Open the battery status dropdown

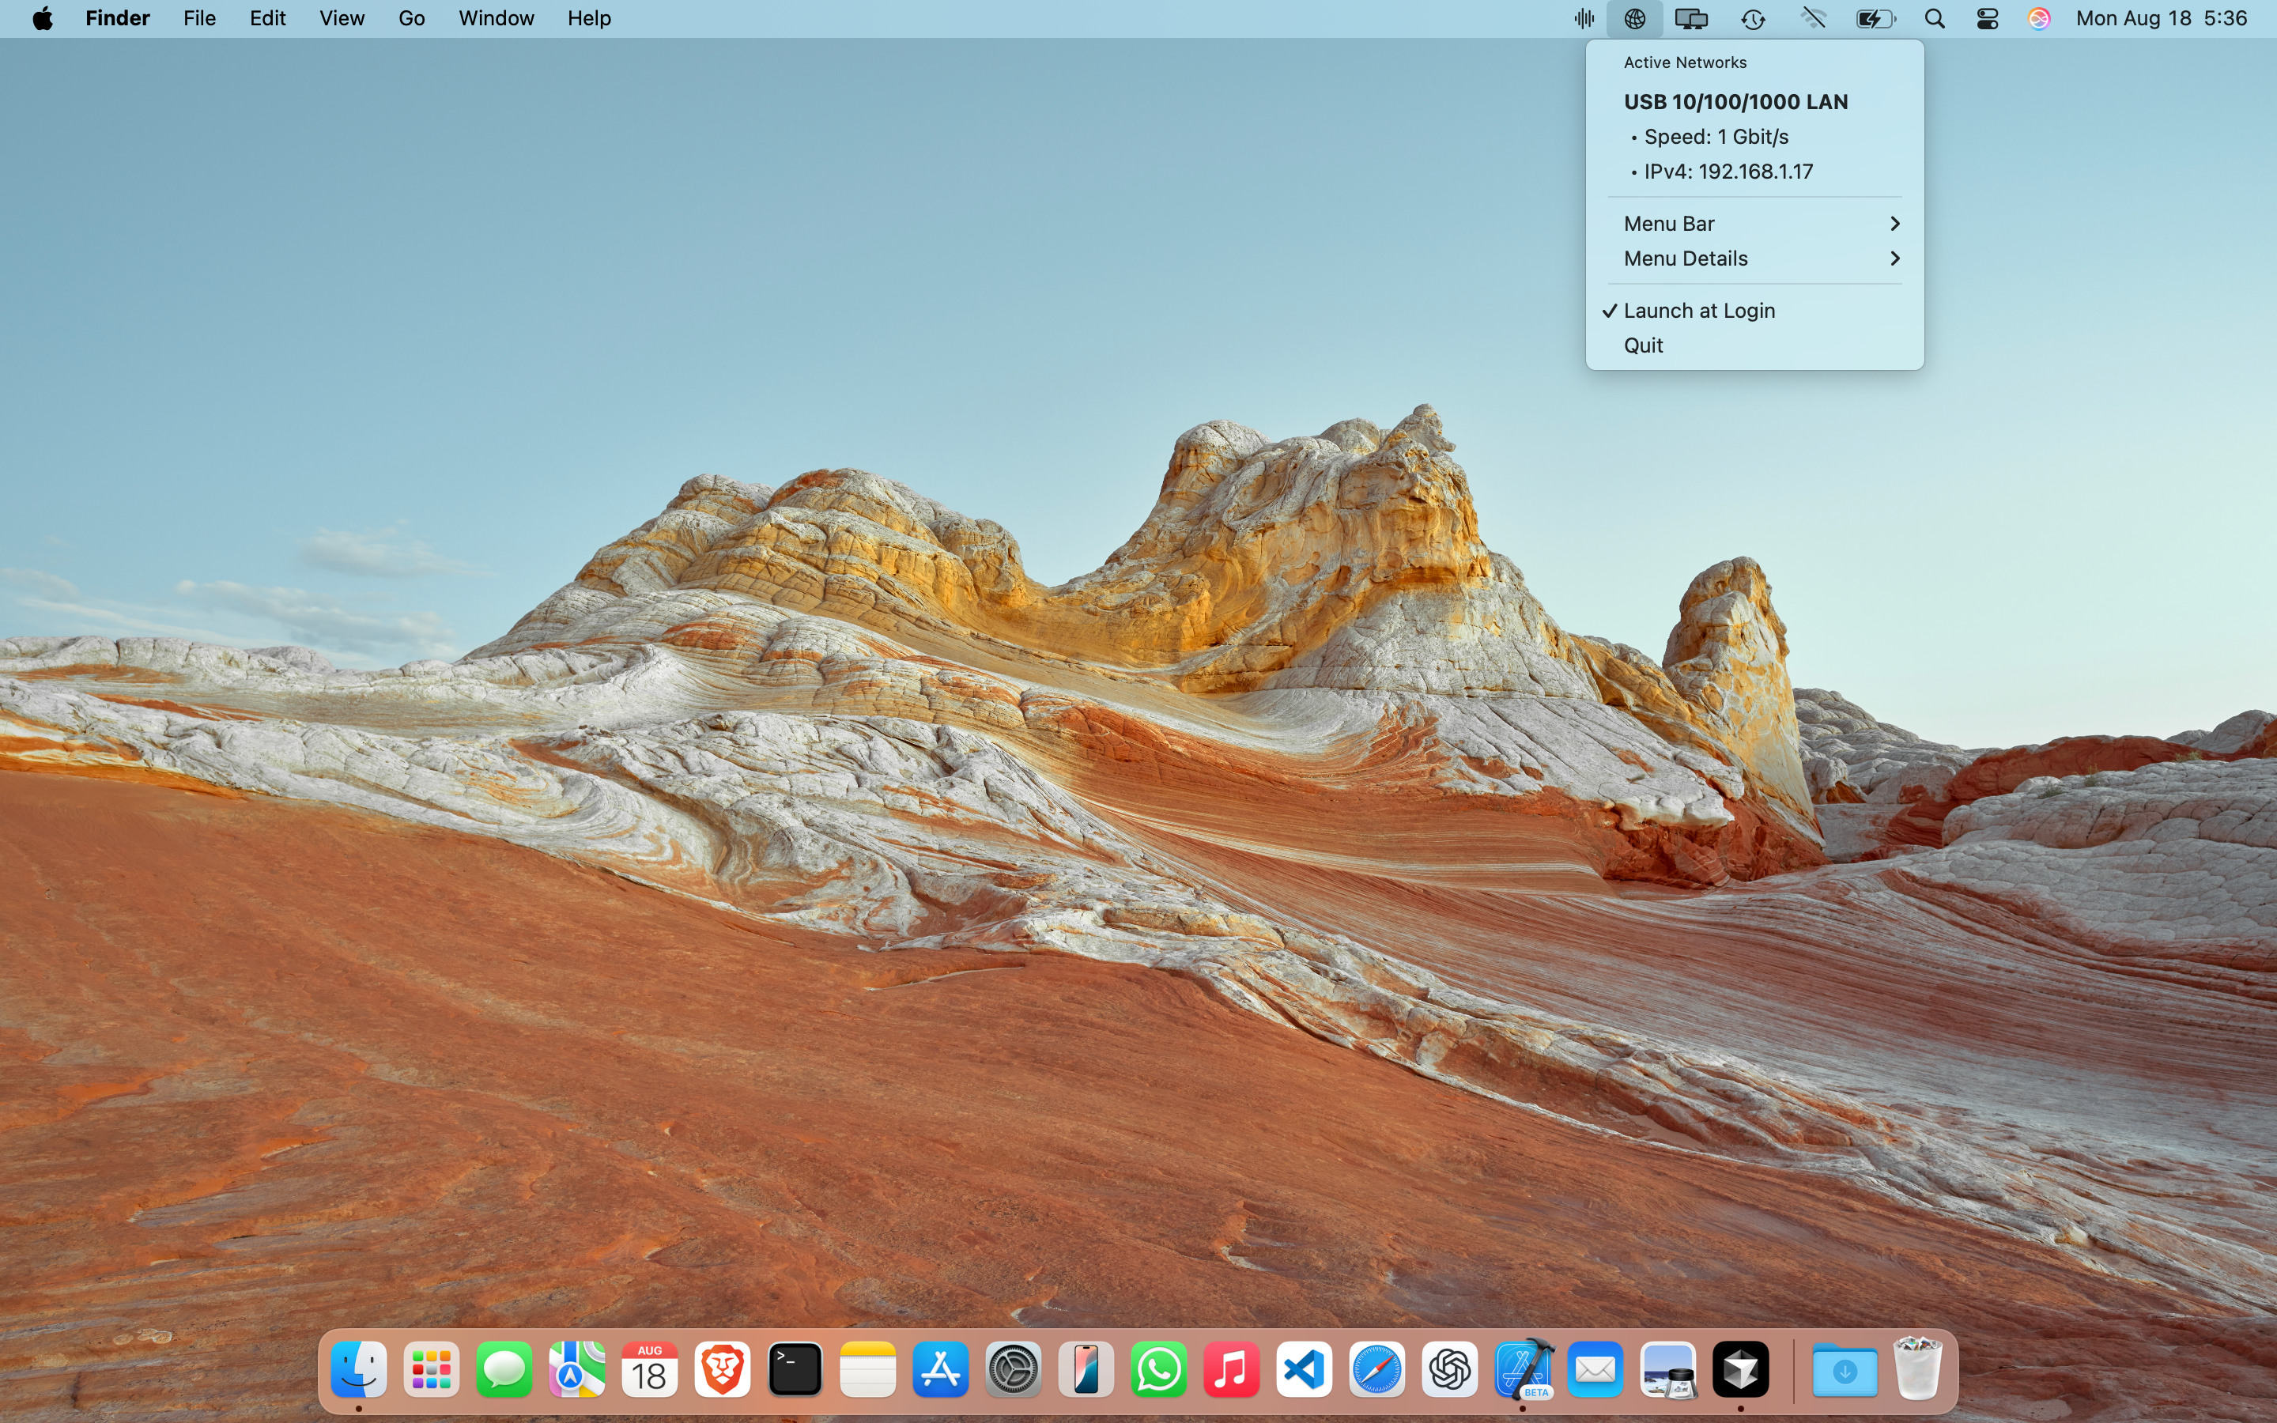pos(1875,19)
